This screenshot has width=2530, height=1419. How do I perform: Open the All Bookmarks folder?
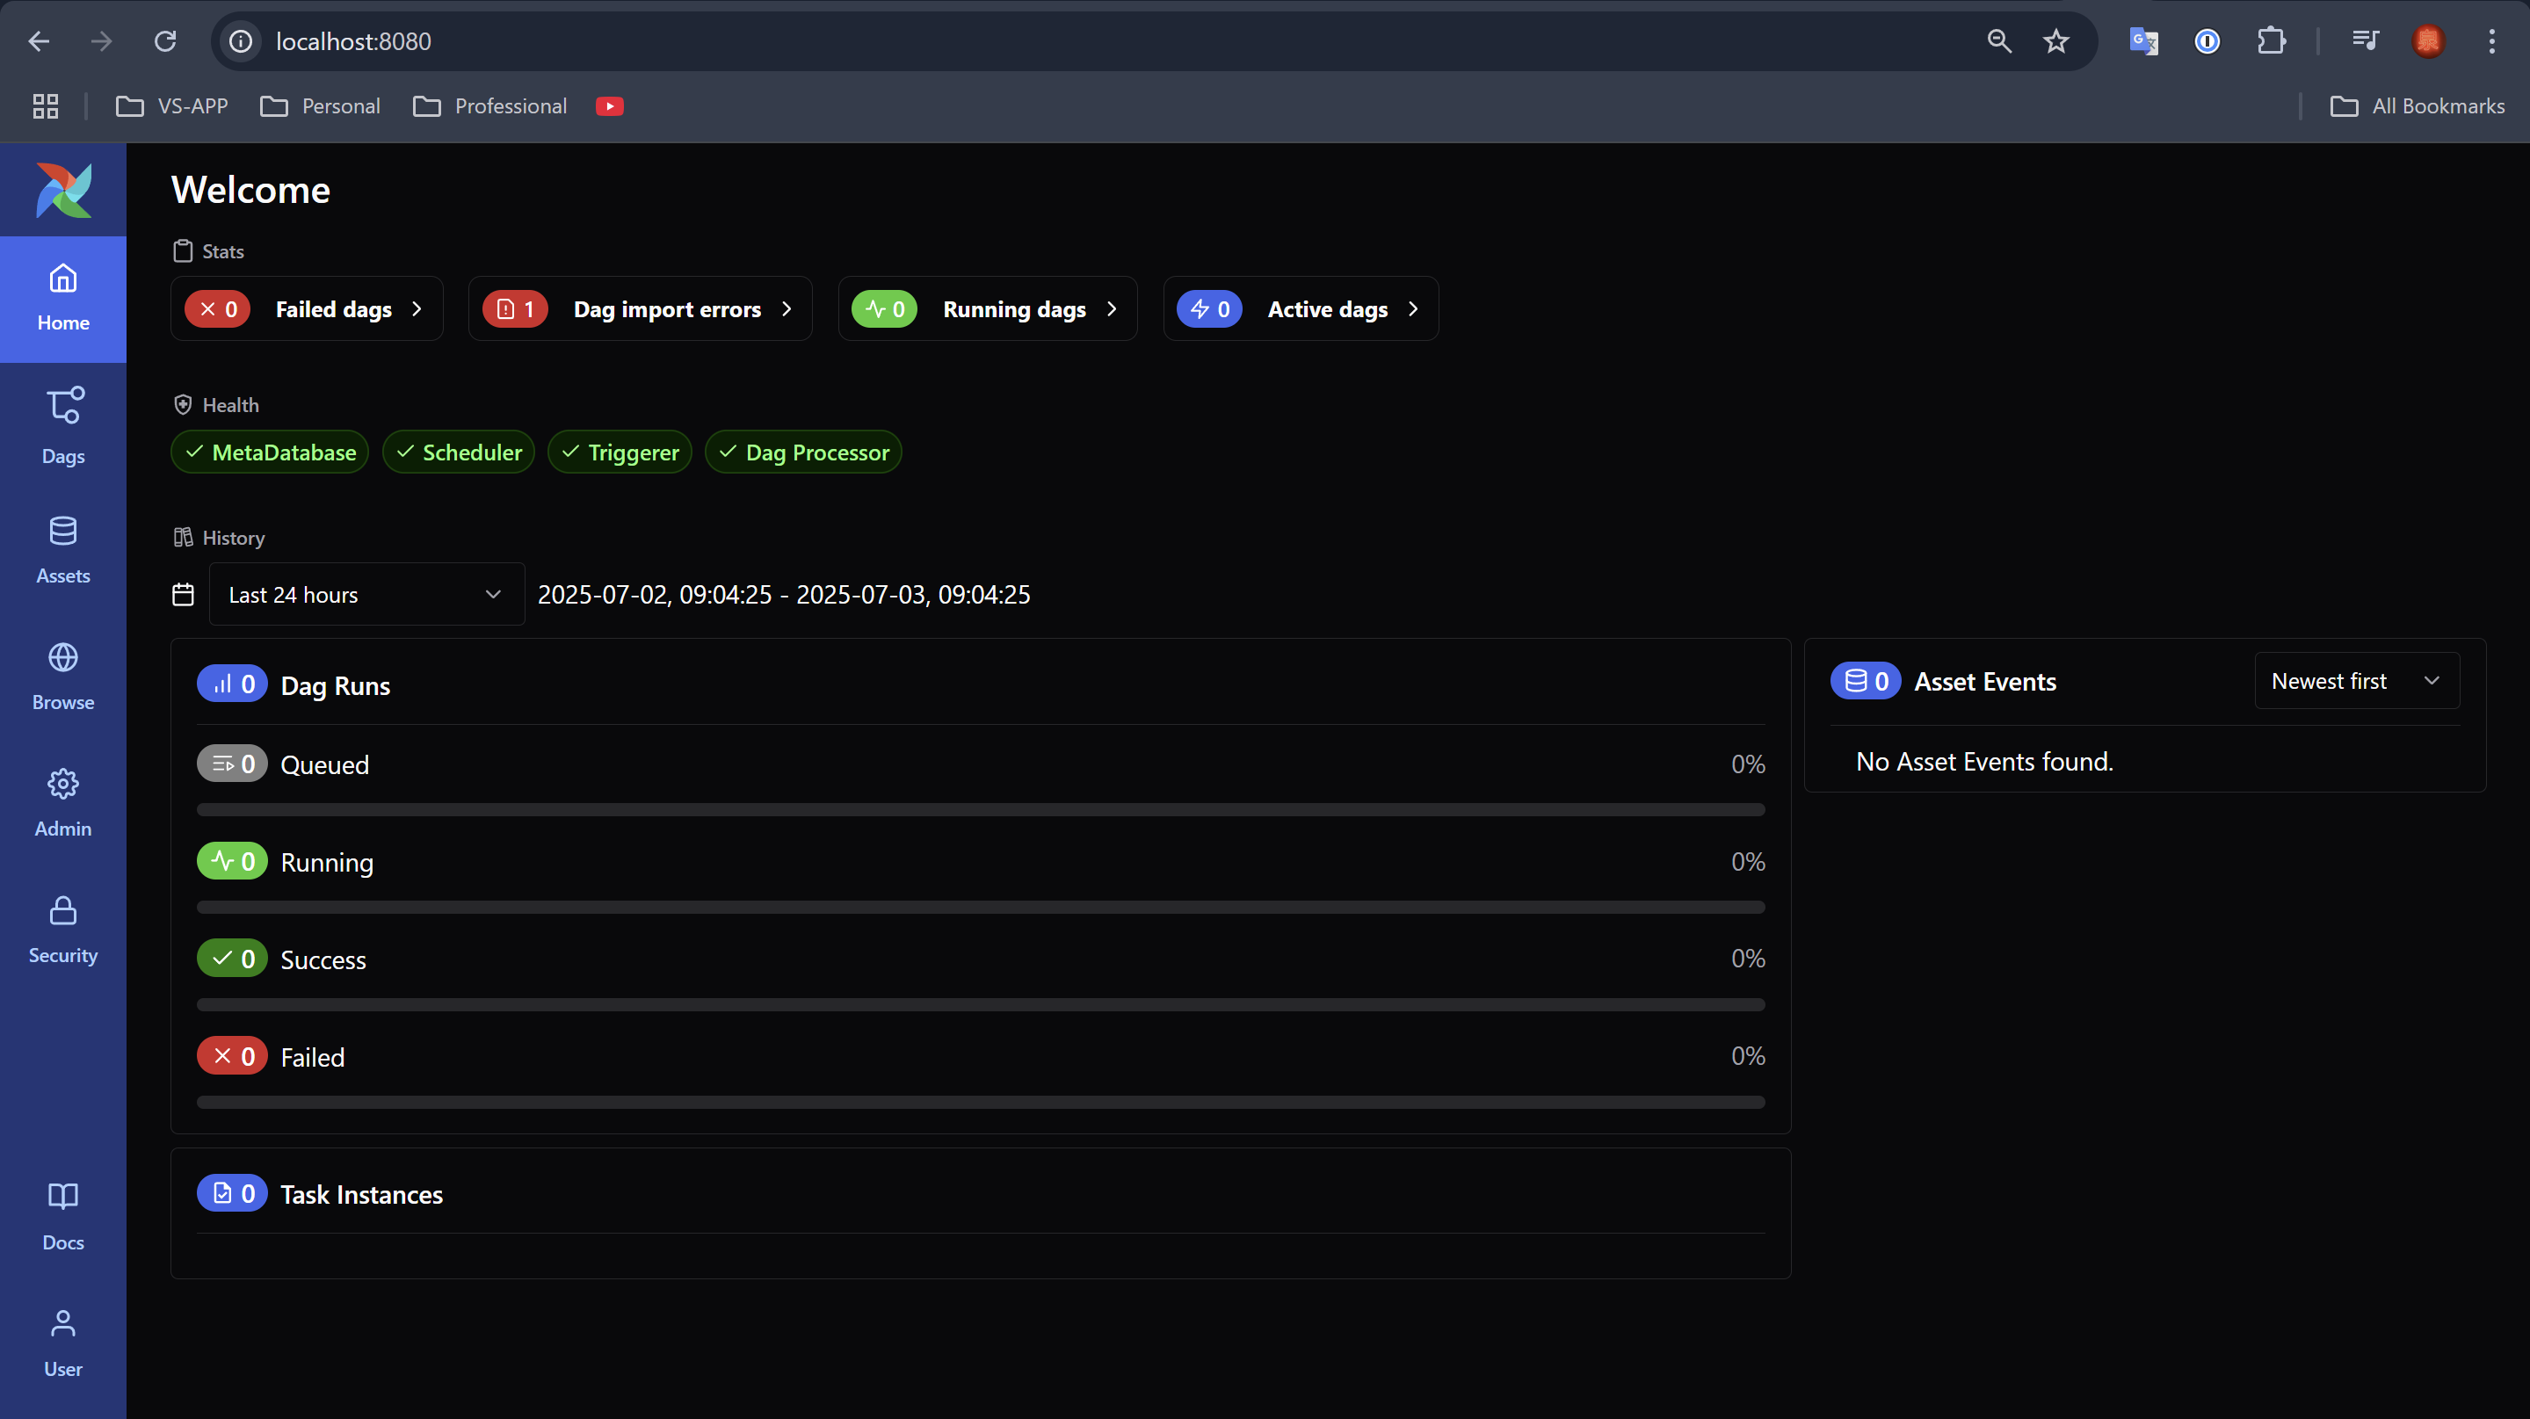pyautogui.click(x=2417, y=106)
